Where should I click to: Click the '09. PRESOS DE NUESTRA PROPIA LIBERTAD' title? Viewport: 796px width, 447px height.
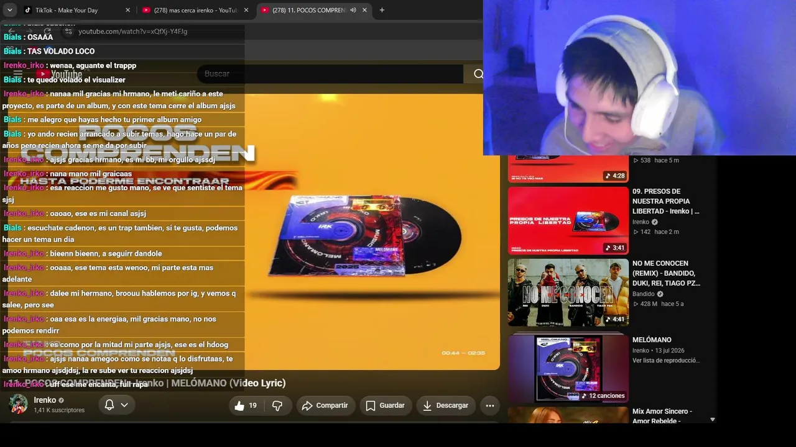[x=666, y=201]
